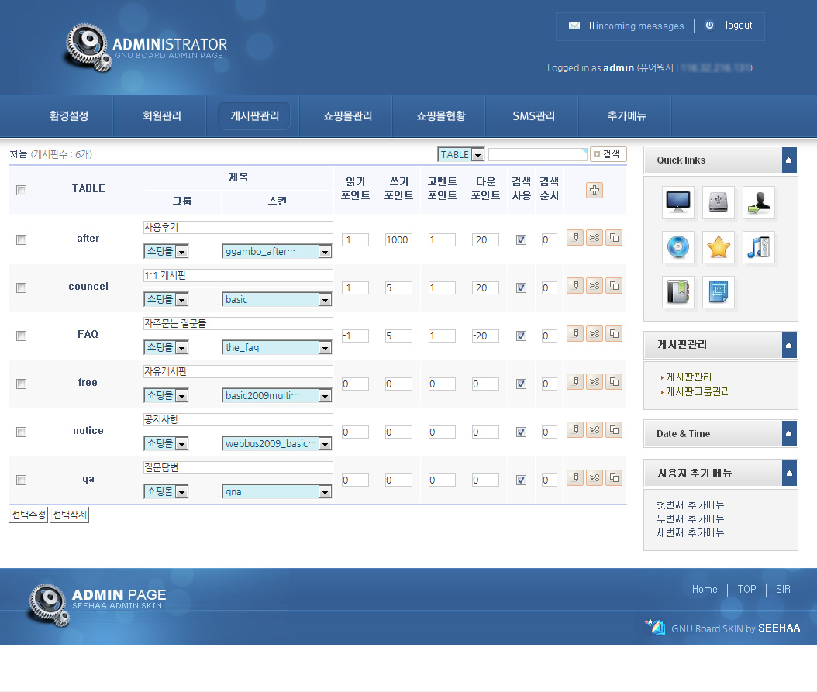Click the write point field showing 1000
The width and height of the screenshot is (817, 692).
[398, 240]
